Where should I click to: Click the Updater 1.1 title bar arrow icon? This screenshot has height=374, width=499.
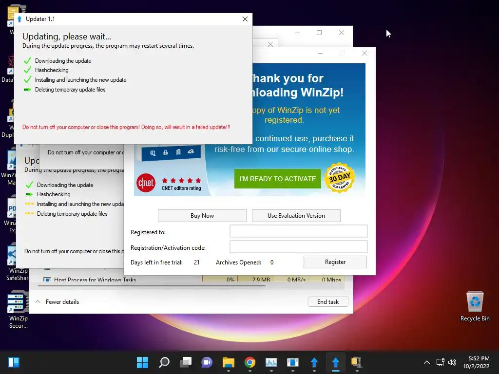[x=19, y=19]
